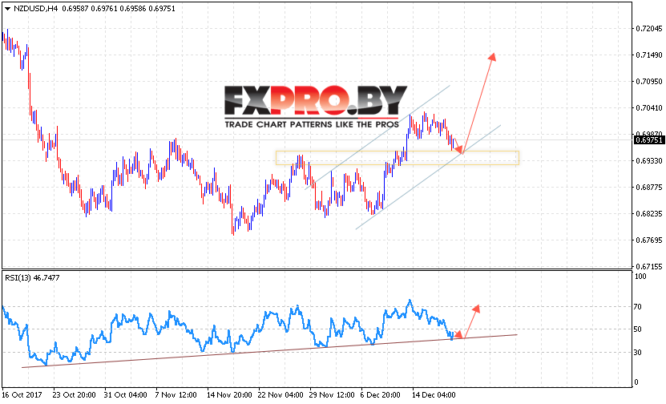Click the 7 Nov 12:00 time label

pos(176,394)
